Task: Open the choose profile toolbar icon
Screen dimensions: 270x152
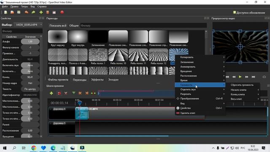Action: click(48, 12)
